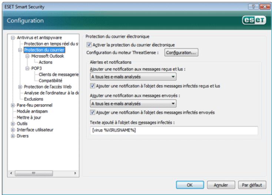Select Antivirus et antispyware in the tree

pos(39,38)
